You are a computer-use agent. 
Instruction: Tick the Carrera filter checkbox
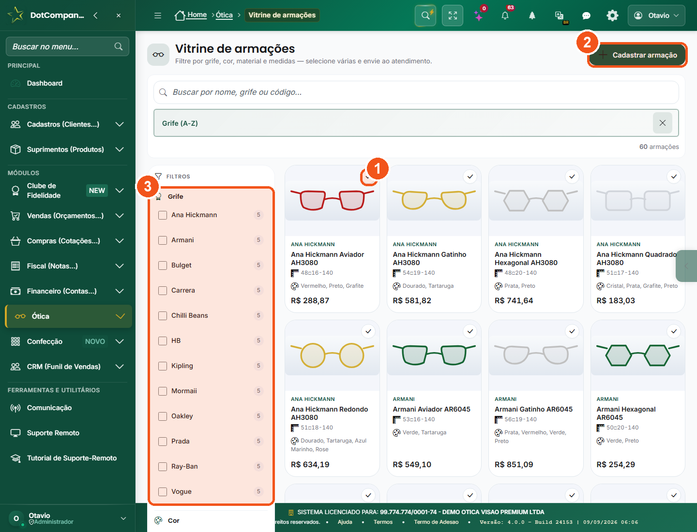pos(163,290)
